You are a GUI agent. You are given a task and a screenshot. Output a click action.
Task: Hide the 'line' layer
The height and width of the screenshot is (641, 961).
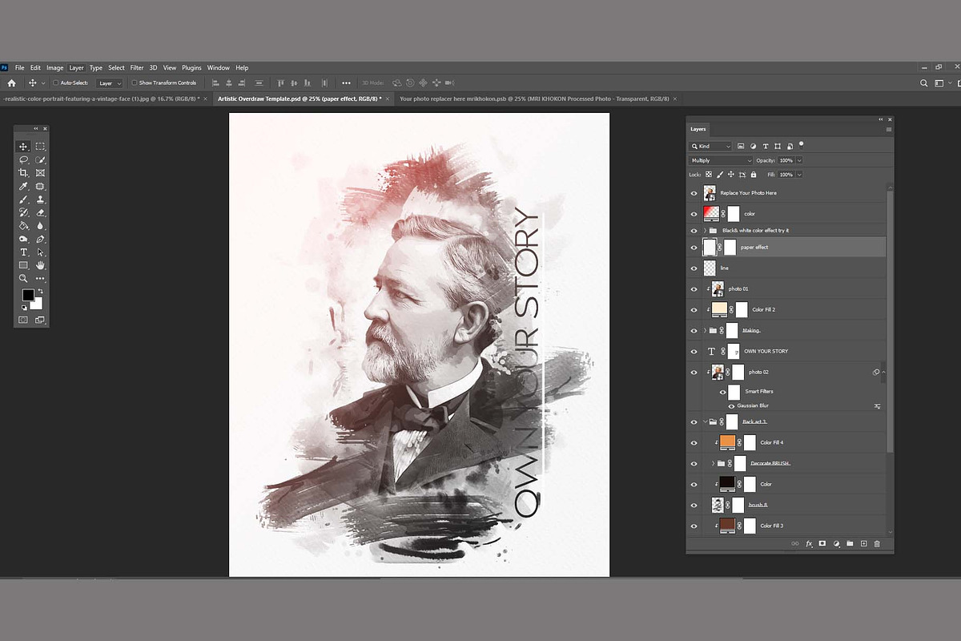tap(694, 268)
